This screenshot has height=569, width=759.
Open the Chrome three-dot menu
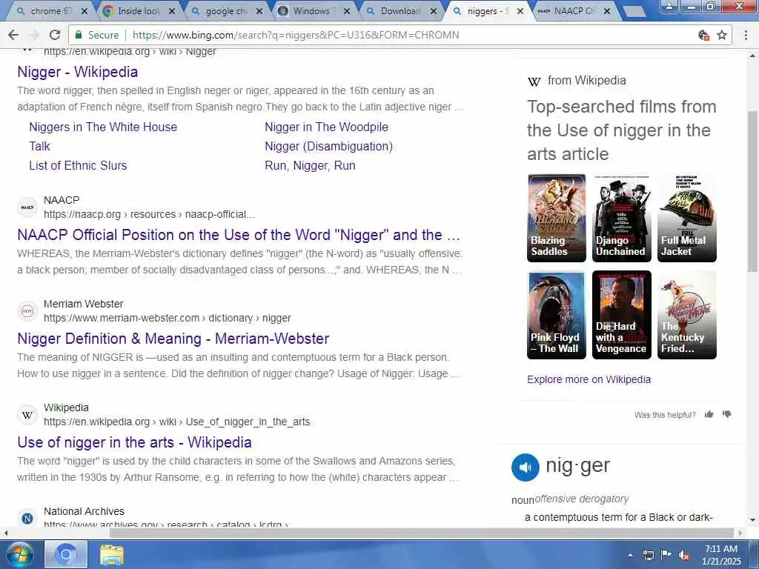coord(746,35)
